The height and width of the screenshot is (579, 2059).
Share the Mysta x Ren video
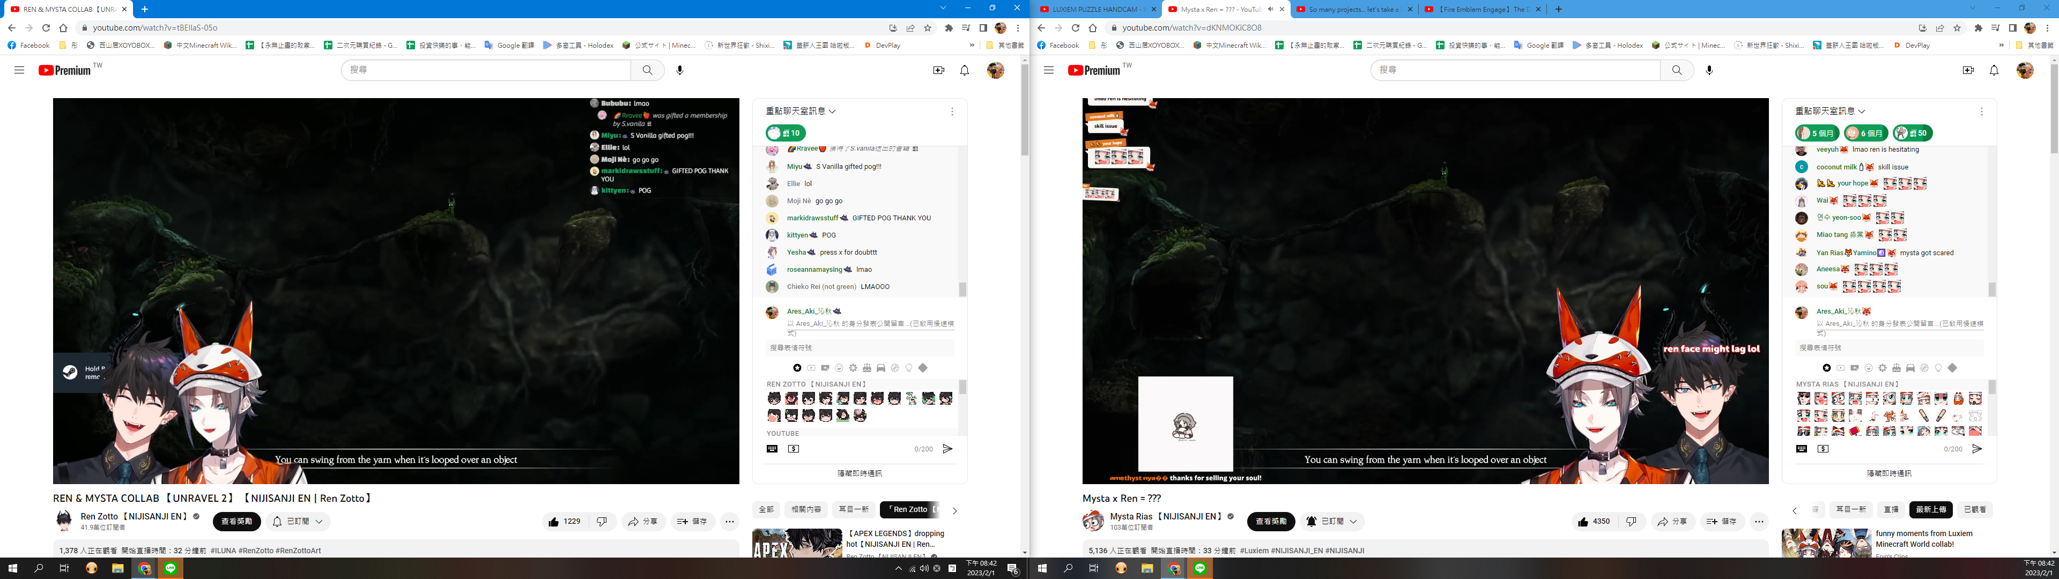tap(1673, 522)
